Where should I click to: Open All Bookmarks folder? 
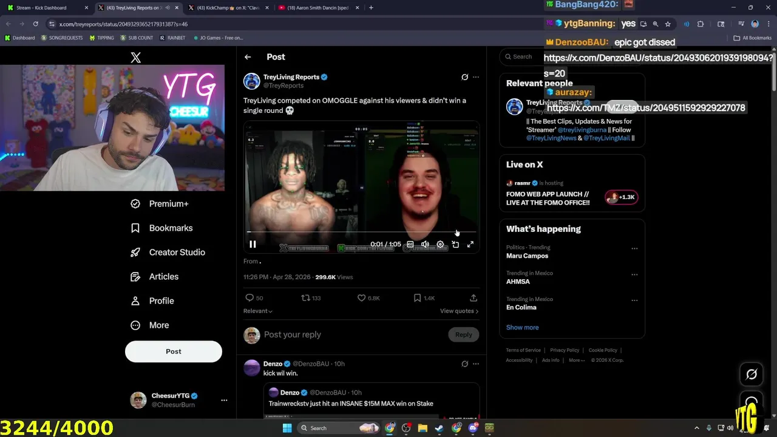click(752, 38)
